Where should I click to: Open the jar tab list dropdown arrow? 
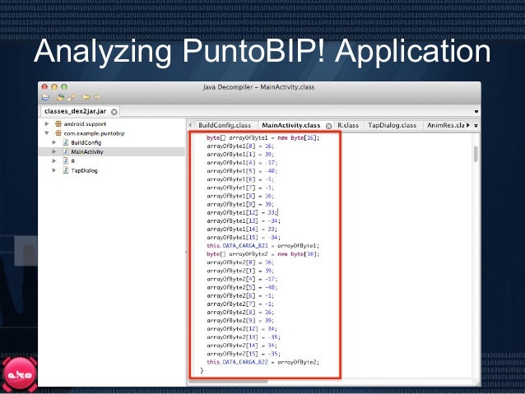476,112
